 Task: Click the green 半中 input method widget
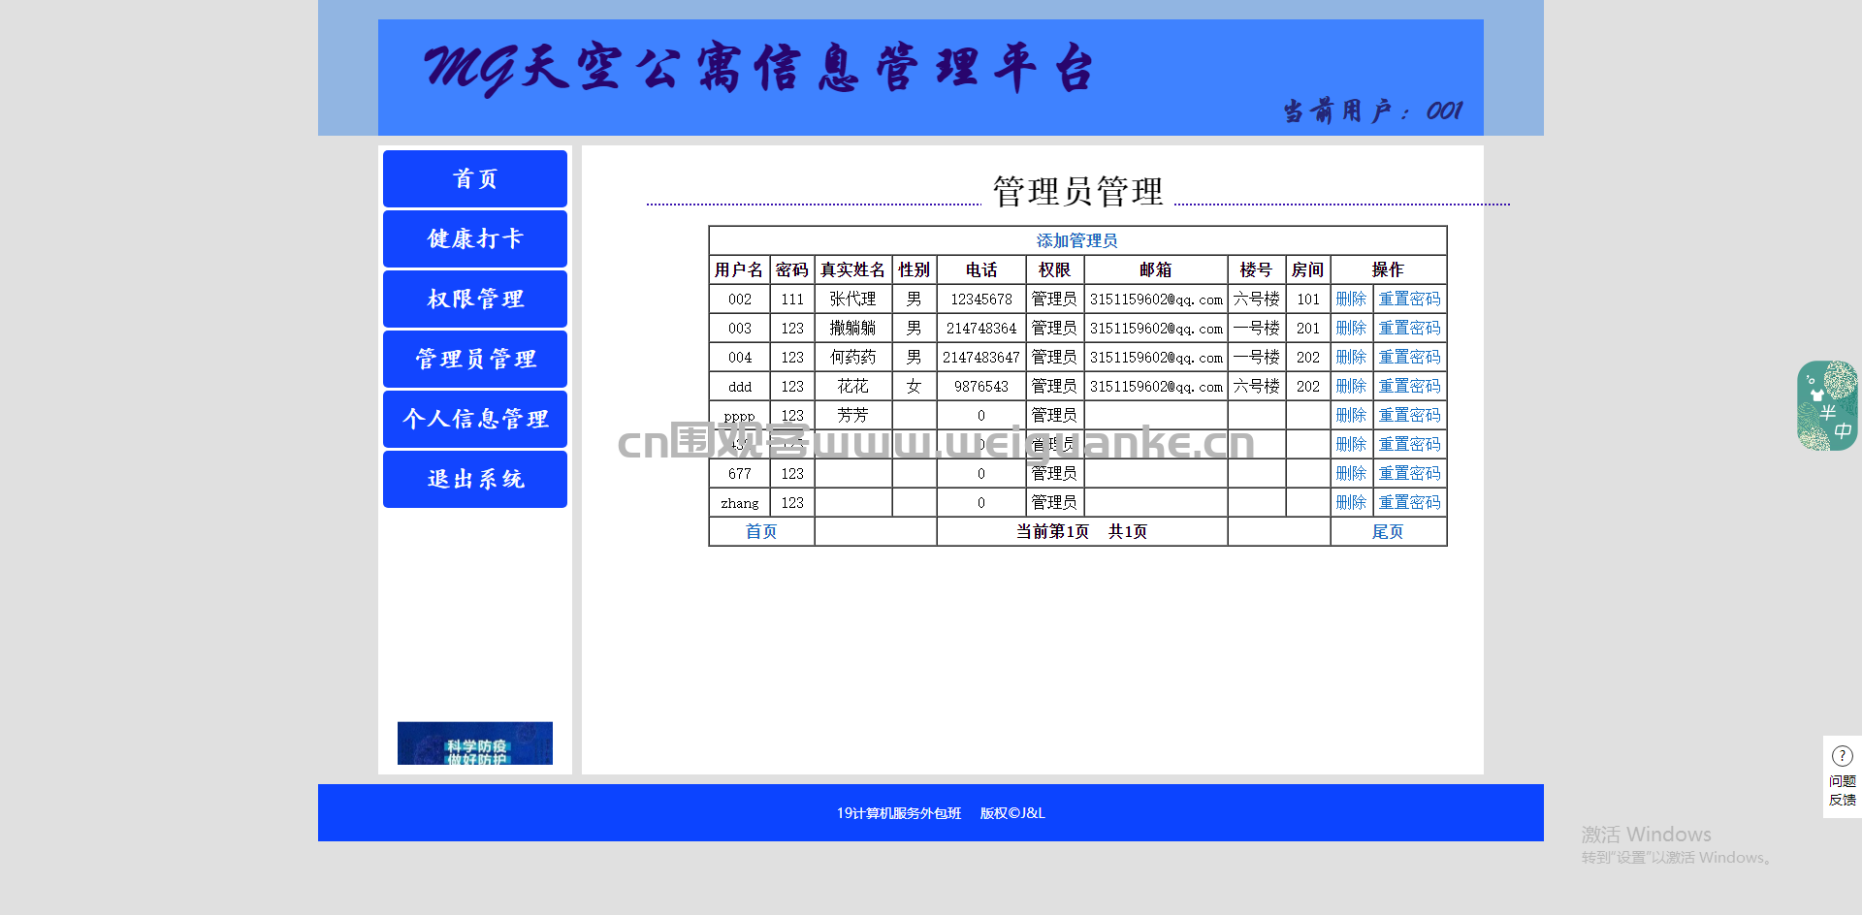(1827, 405)
